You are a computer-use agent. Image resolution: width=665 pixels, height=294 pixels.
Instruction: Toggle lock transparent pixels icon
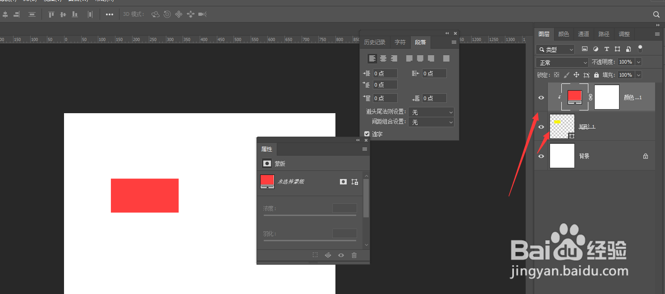(557, 75)
